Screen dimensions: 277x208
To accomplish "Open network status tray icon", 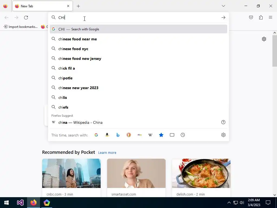I will coord(236,203).
